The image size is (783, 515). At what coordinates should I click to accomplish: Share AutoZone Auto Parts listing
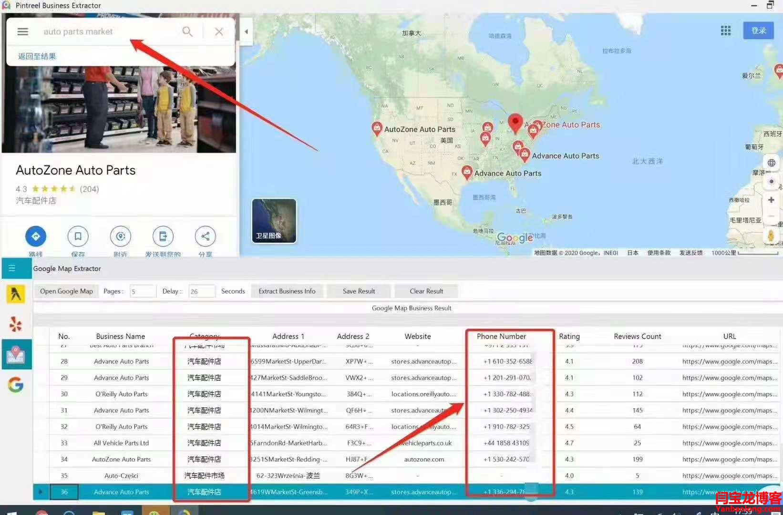coord(205,236)
